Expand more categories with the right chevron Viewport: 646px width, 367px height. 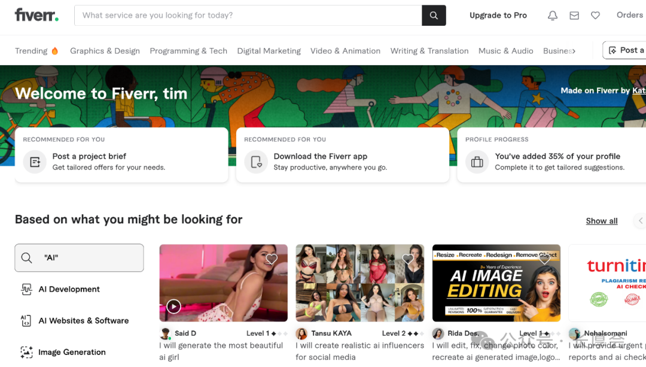click(574, 51)
